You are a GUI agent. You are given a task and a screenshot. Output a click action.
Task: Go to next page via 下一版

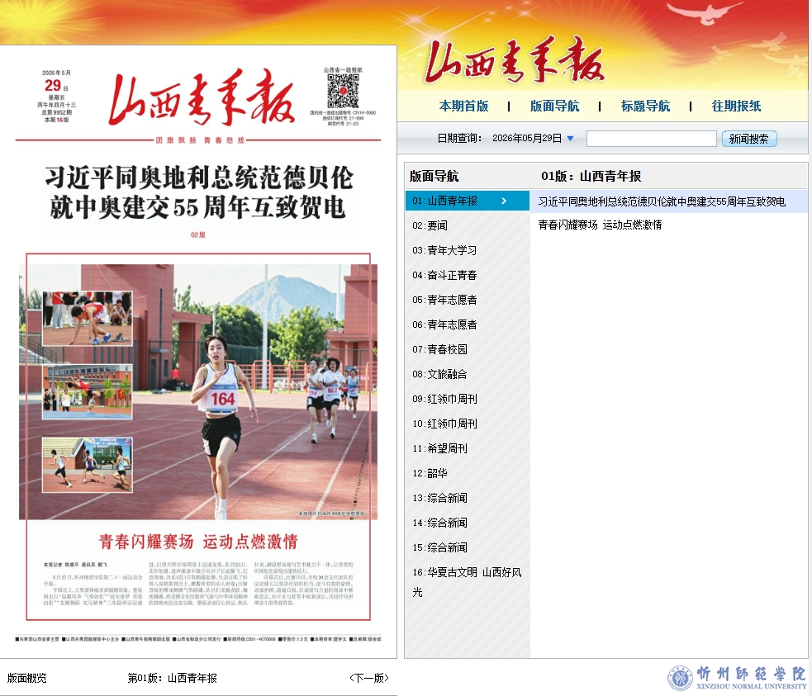[369, 678]
